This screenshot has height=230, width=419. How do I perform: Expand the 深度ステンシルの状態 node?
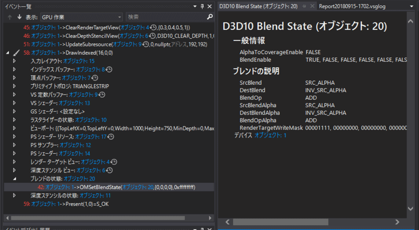click(14, 195)
